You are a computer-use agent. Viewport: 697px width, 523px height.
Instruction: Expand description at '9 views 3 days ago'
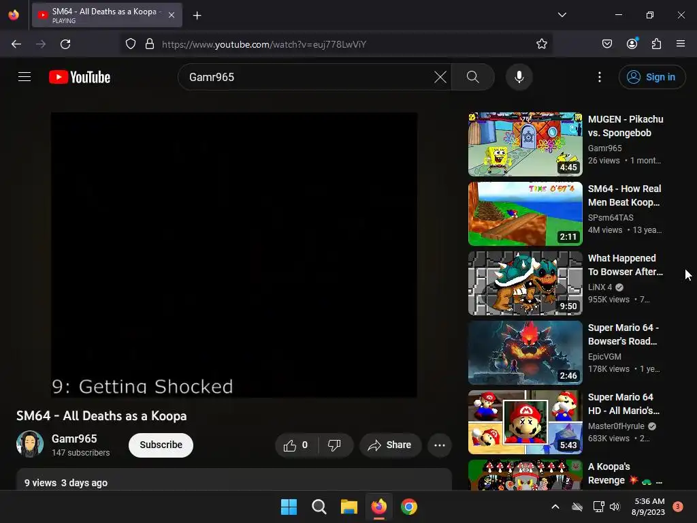coord(66,483)
